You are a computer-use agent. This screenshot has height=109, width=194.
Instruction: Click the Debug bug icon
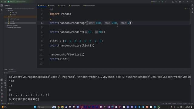pyautogui.click(x=162, y=2)
